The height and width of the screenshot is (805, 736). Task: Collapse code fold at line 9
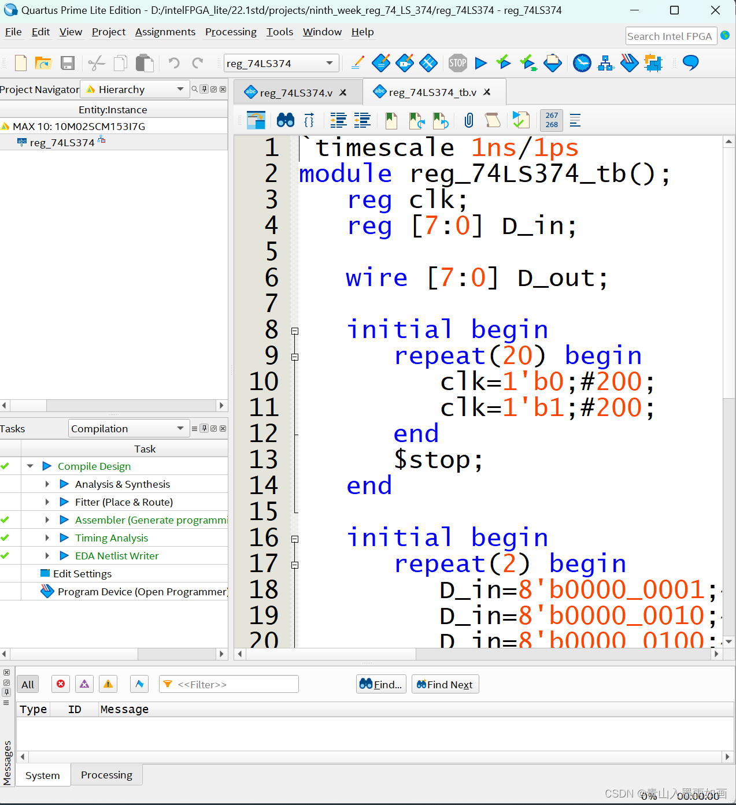[295, 357]
